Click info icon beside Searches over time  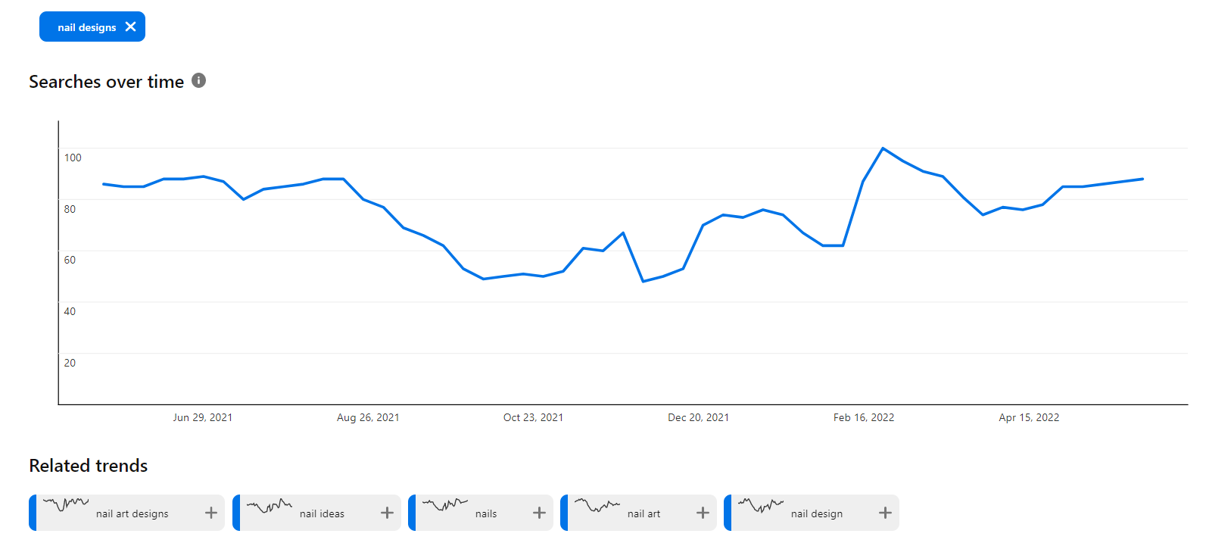click(199, 80)
